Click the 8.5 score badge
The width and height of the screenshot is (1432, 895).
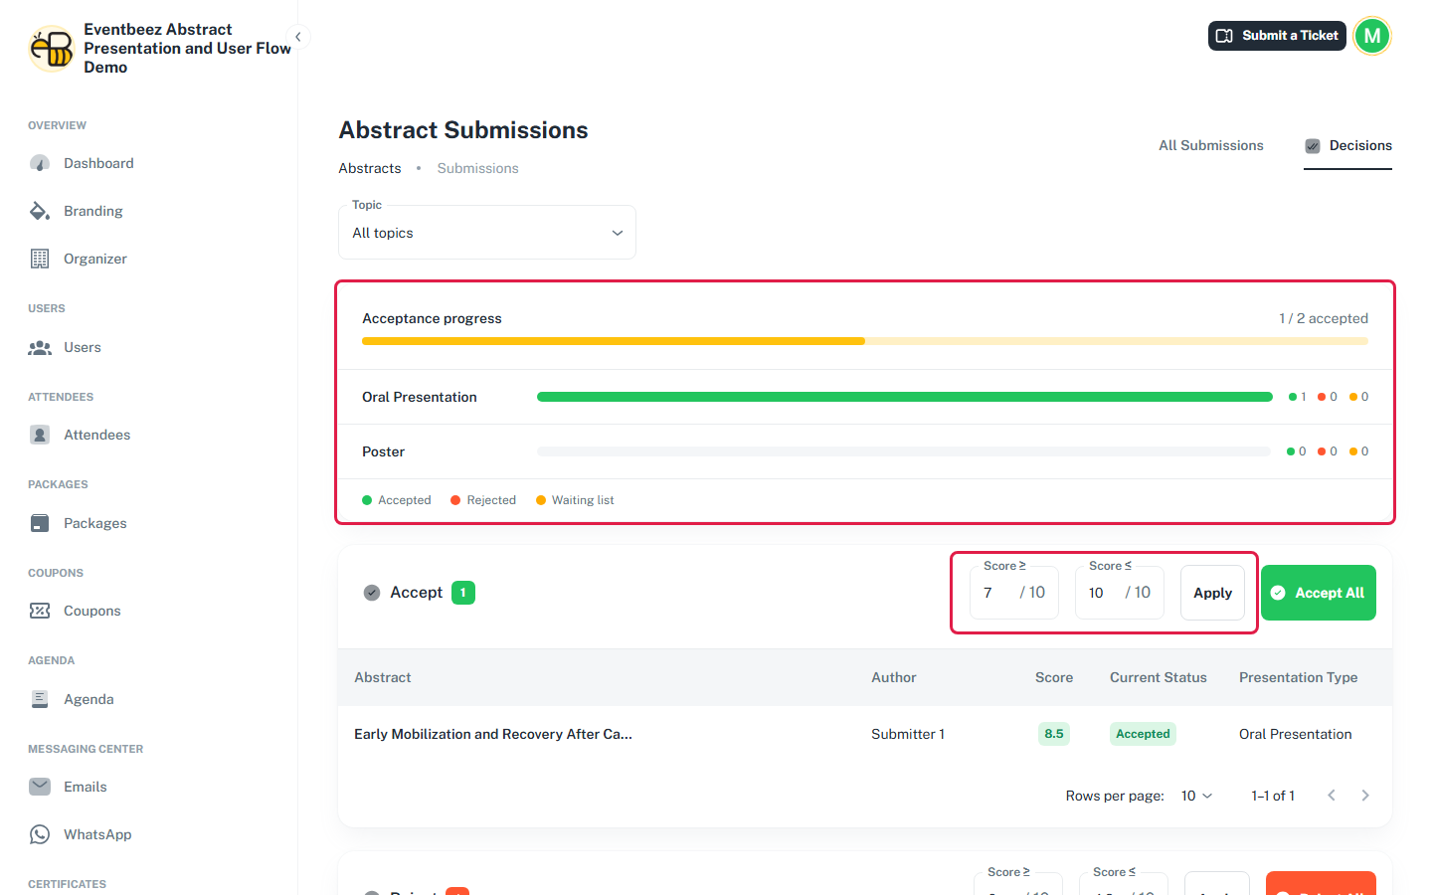click(1054, 734)
